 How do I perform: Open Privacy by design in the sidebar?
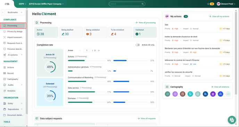tap(13, 31)
